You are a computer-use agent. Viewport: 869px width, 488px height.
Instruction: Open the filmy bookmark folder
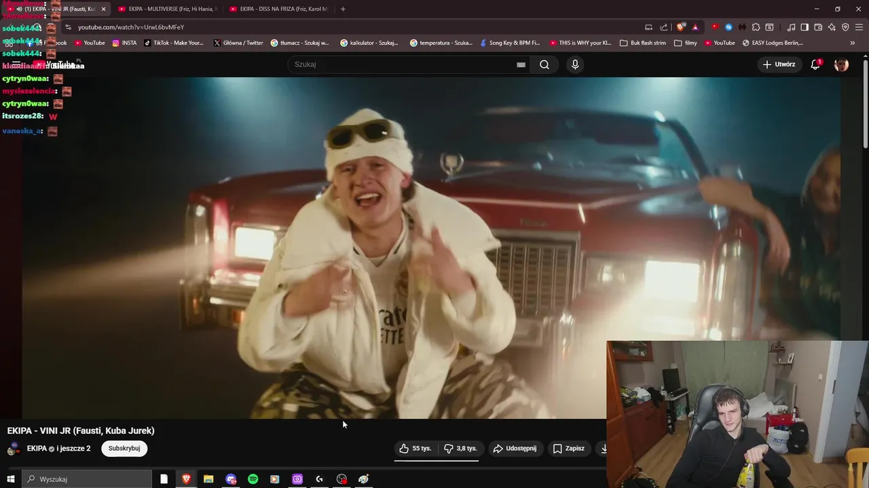686,43
